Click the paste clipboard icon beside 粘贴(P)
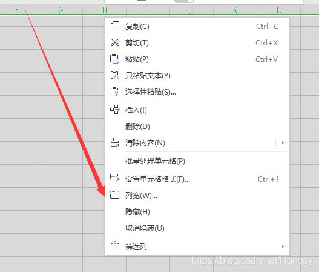Viewport: 319px width, 272px height. [x=115, y=59]
